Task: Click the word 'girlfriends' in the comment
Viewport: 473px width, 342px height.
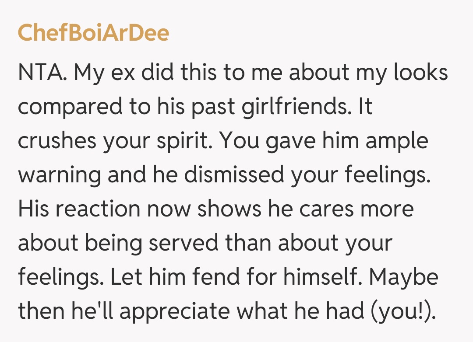Action: 289,107
